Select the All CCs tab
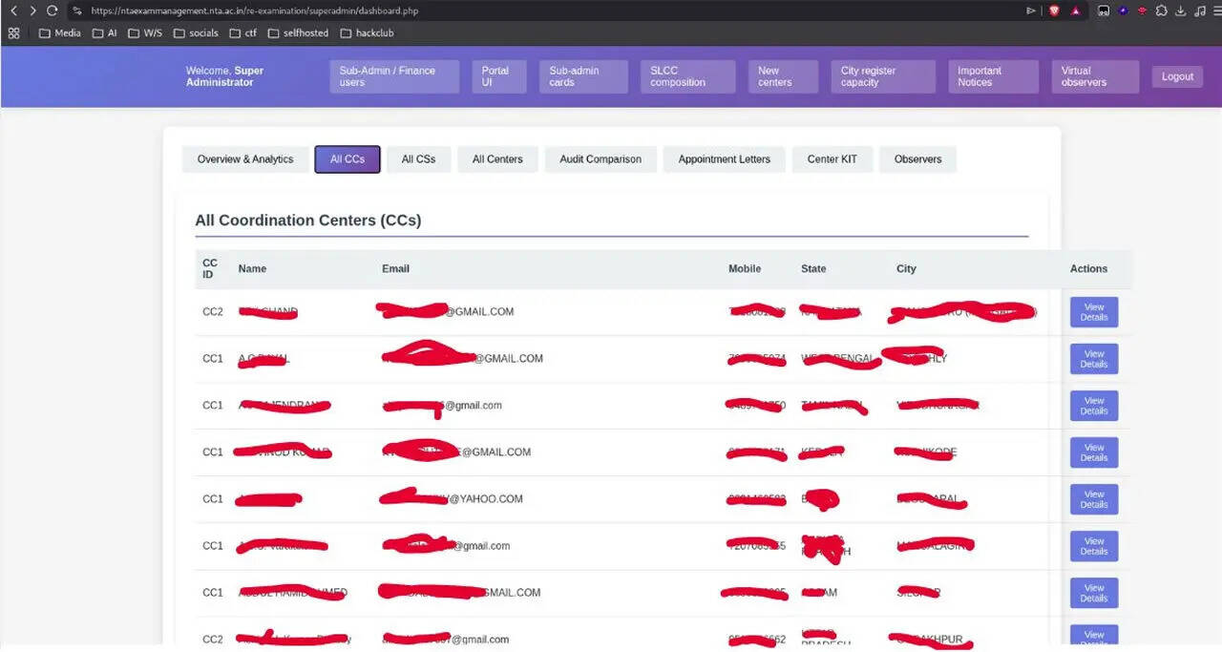1222x652 pixels. 348,159
